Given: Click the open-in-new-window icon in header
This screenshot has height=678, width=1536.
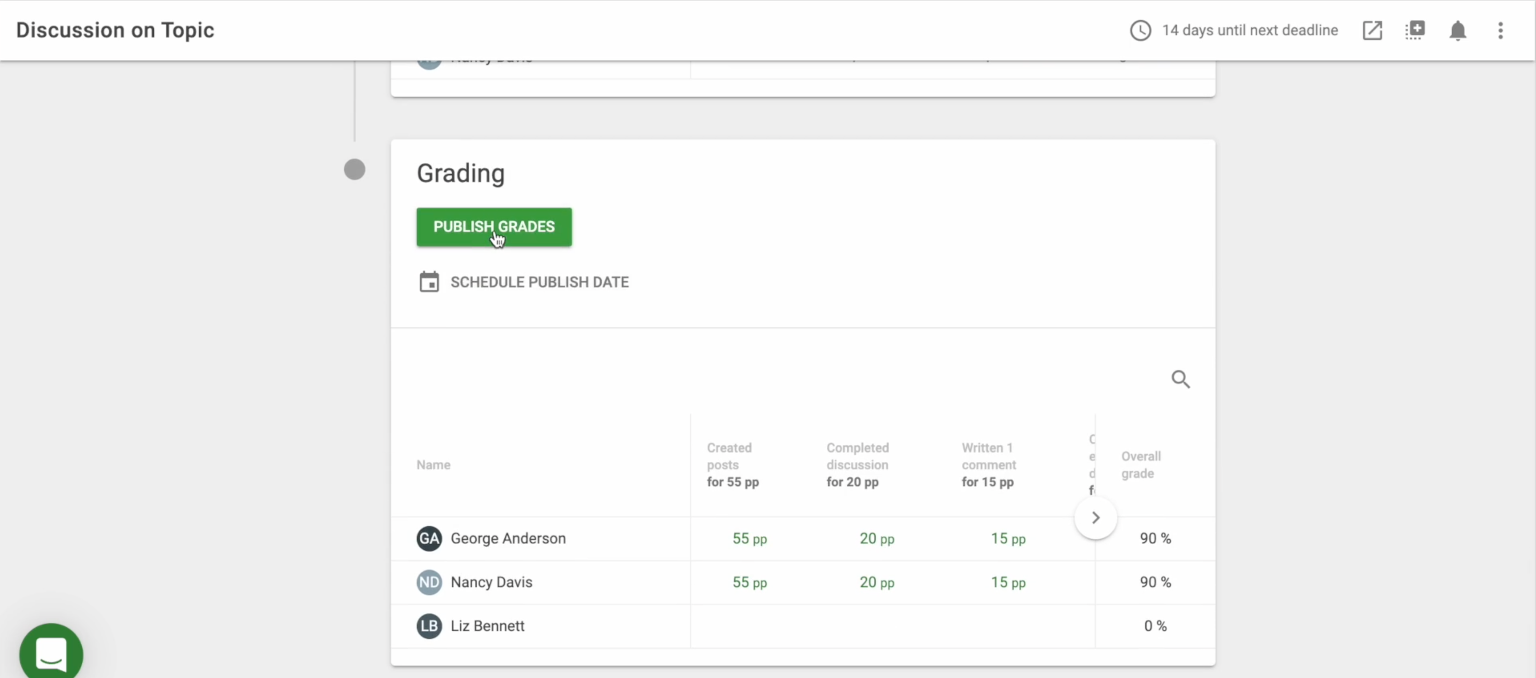Looking at the screenshot, I should (x=1372, y=30).
